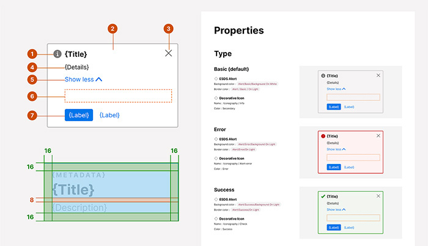Click the X icon in the large anatomy alert

tap(169, 54)
